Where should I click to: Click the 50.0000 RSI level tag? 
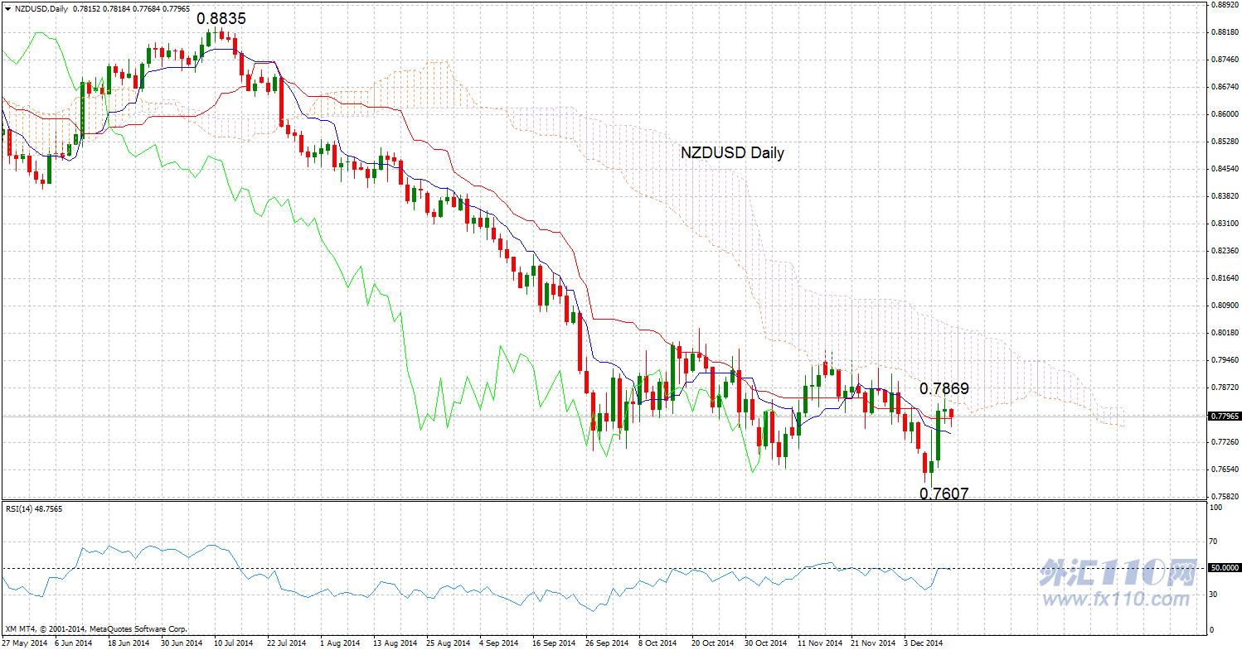point(1225,568)
